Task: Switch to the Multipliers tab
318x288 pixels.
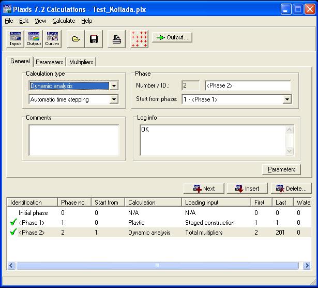Action: 81,62
